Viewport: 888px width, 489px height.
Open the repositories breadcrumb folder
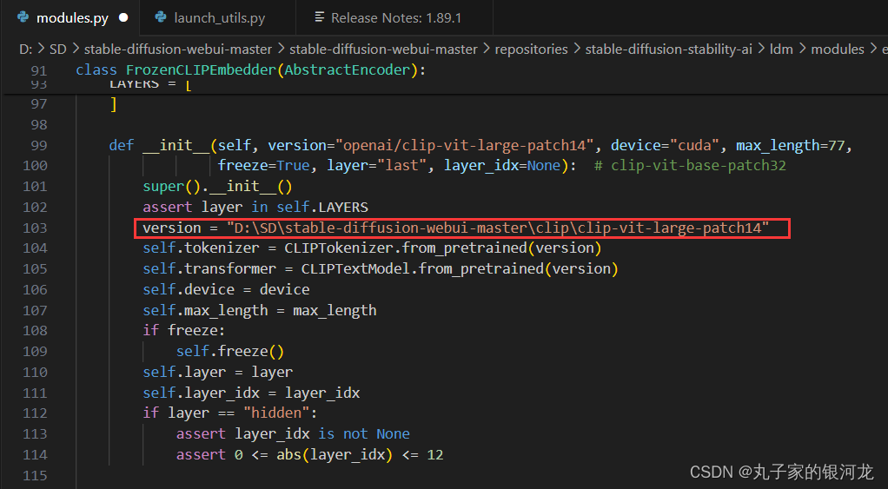click(531, 50)
